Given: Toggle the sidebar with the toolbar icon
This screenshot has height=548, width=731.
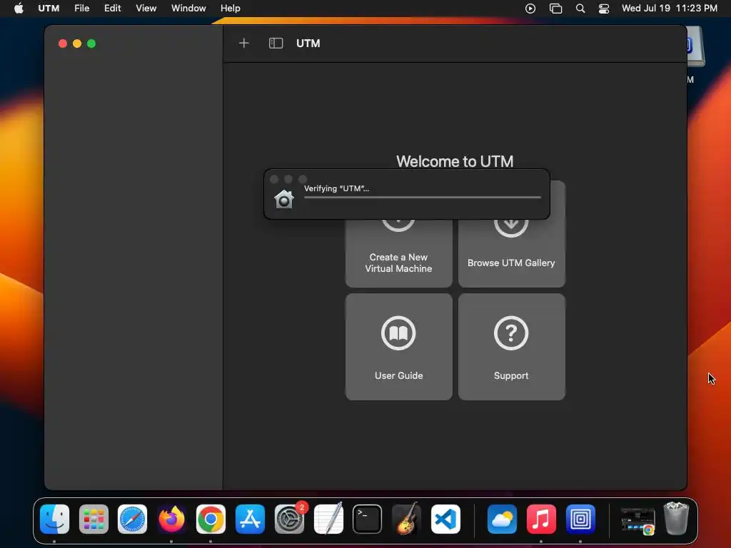Looking at the screenshot, I should (276, 44).
